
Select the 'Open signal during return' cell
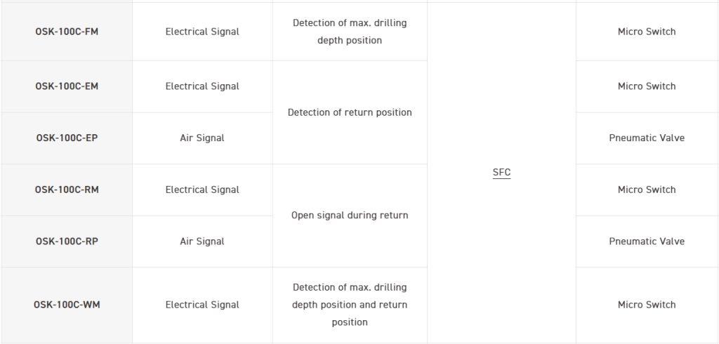[x=350, y=216]
